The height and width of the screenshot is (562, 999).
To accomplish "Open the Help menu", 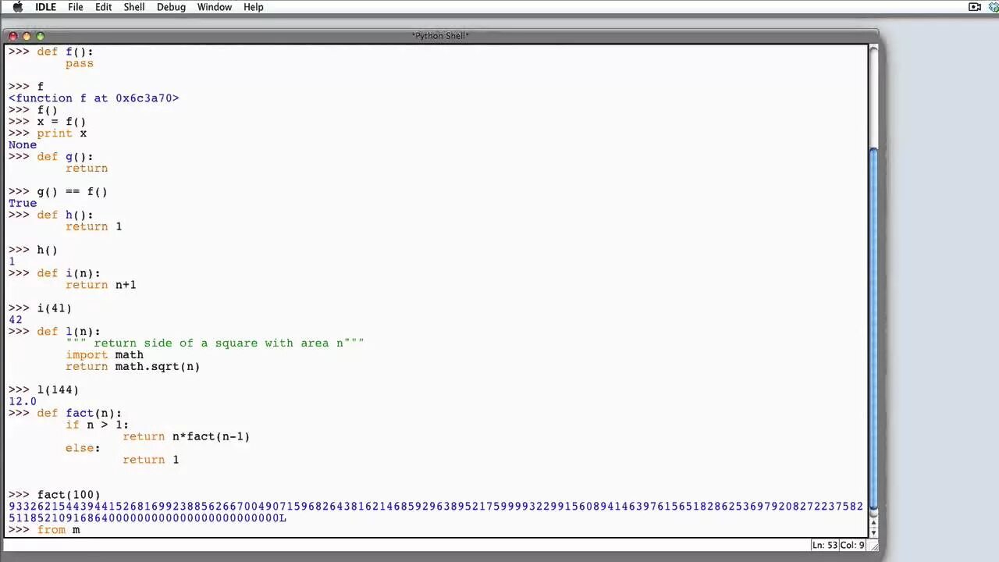I will tap(254, 7).
